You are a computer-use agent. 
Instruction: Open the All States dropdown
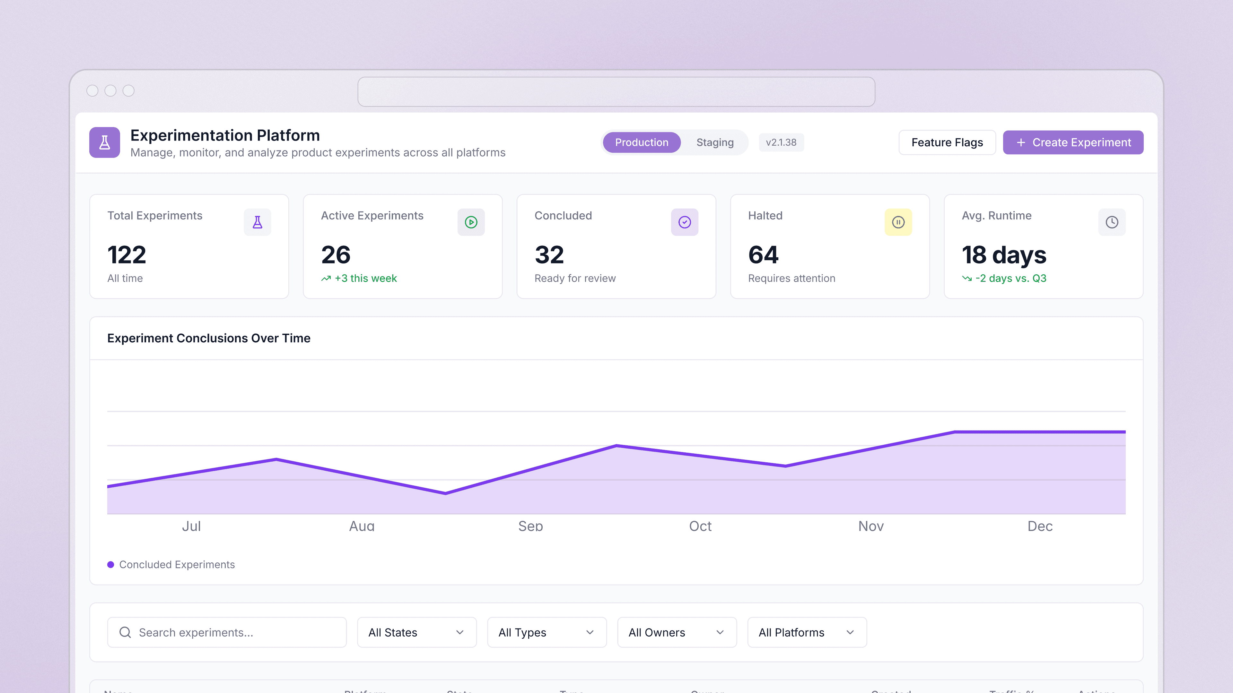(416, 632)
